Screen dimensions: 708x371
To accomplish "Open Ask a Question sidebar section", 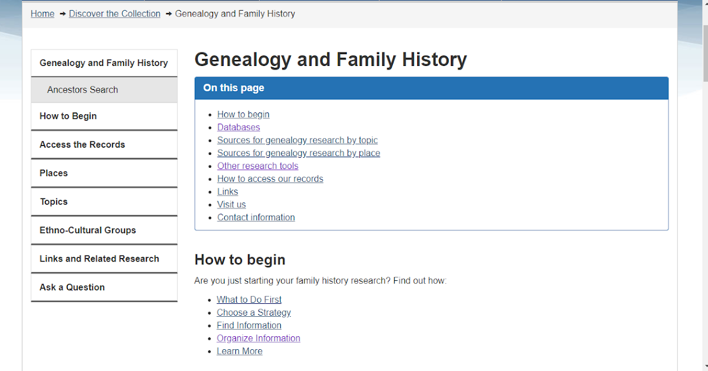I will 71,287.
